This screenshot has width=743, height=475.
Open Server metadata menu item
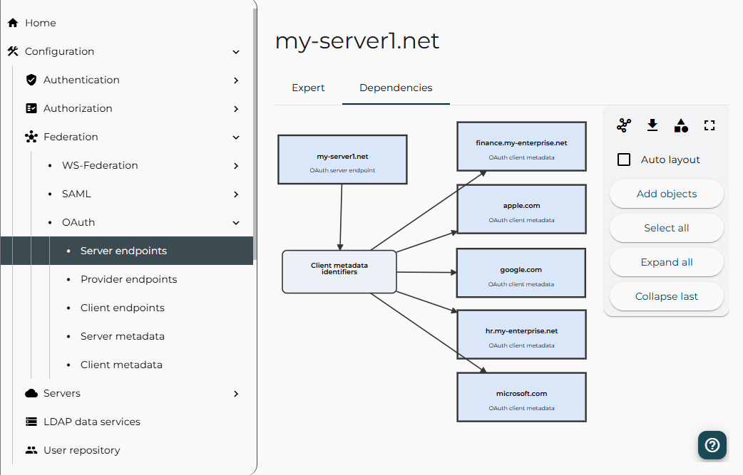click(122, 336)
